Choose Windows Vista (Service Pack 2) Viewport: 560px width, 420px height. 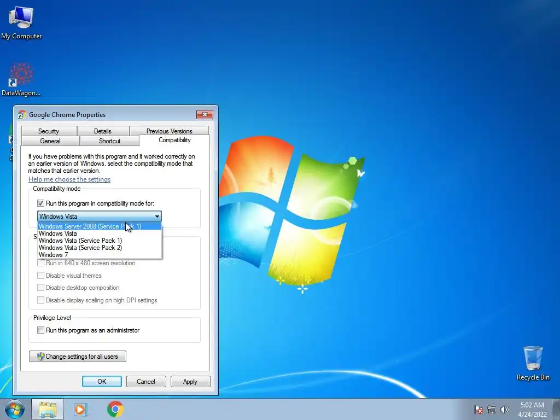pyautogui.click(x=100, y=248)
